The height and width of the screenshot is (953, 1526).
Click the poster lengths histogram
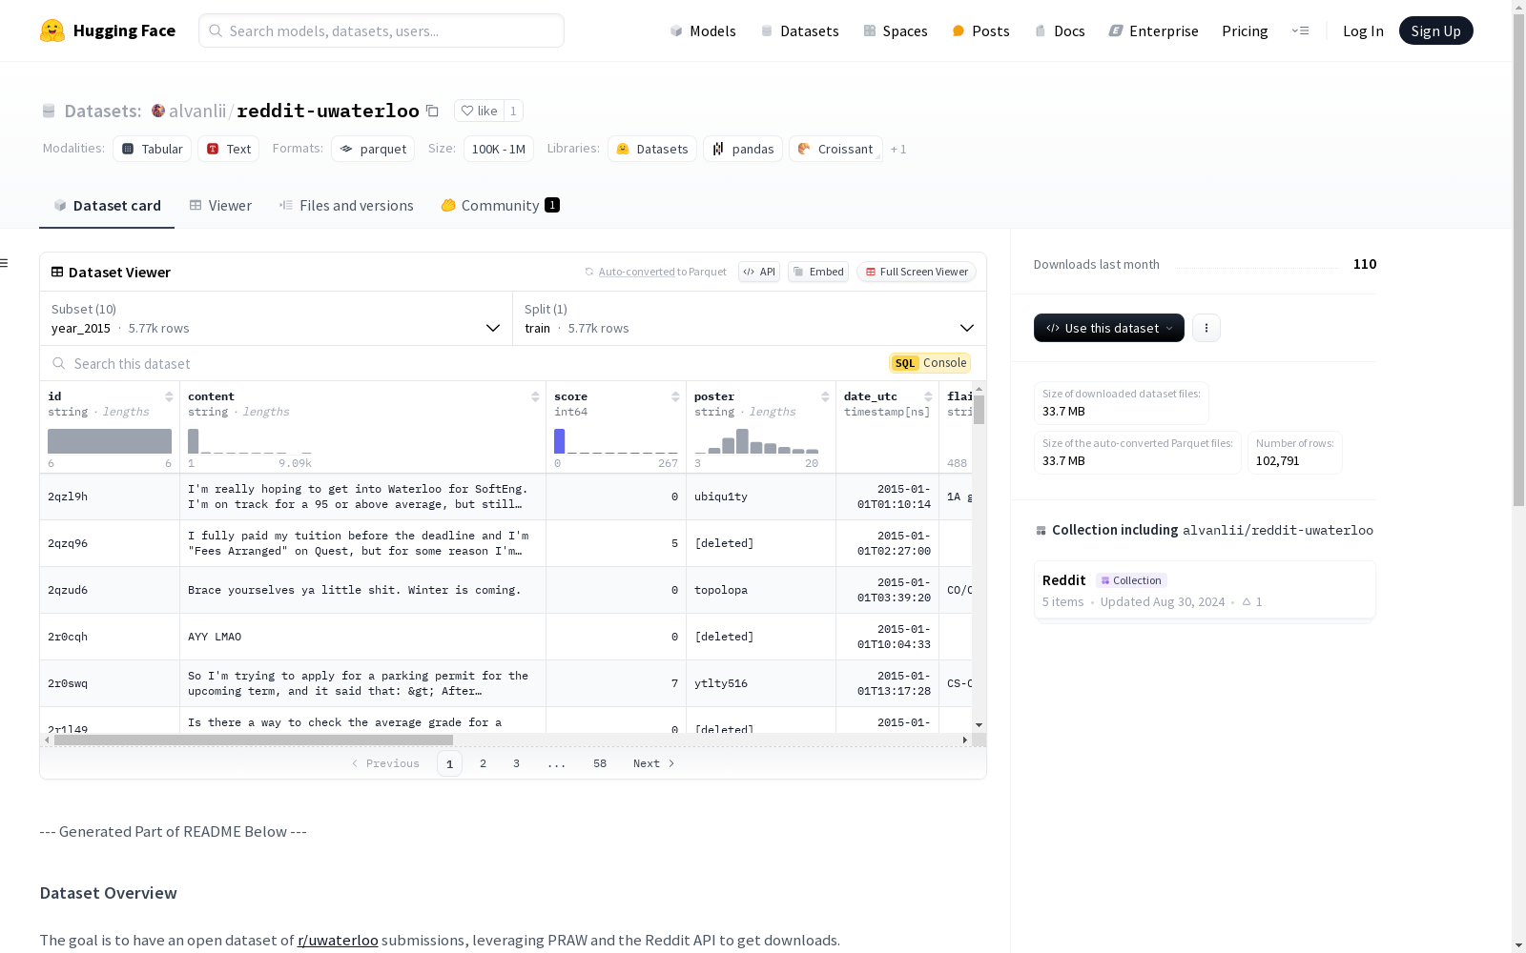(756, 441)
